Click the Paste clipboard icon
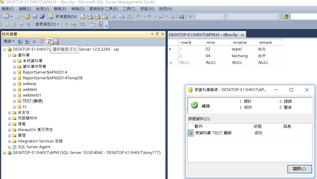 point(129,16)
